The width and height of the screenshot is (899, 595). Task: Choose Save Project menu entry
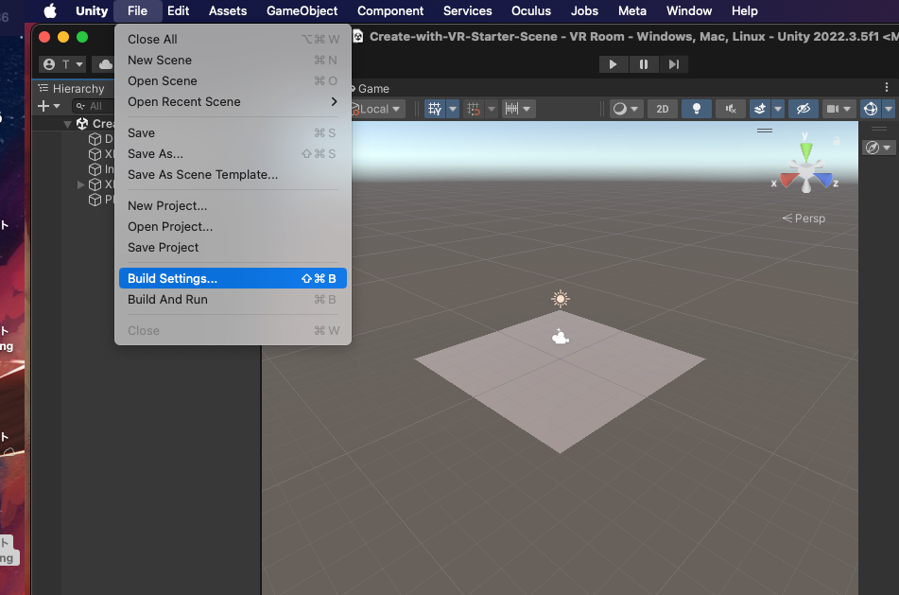(x=233, y=247)
